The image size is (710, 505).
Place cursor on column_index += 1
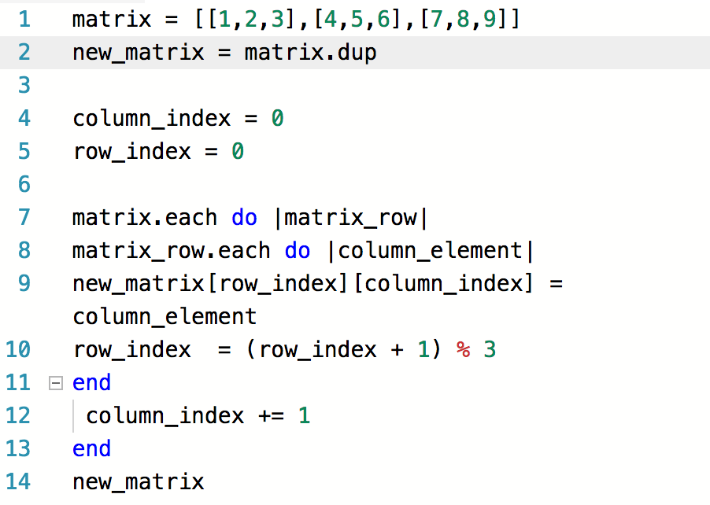[198, 416]
